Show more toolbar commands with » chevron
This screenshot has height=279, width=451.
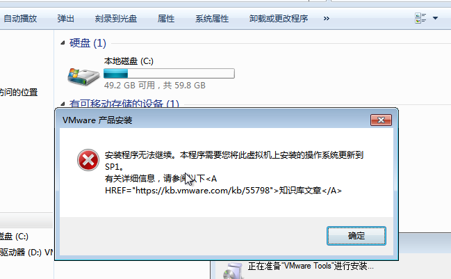326,19
